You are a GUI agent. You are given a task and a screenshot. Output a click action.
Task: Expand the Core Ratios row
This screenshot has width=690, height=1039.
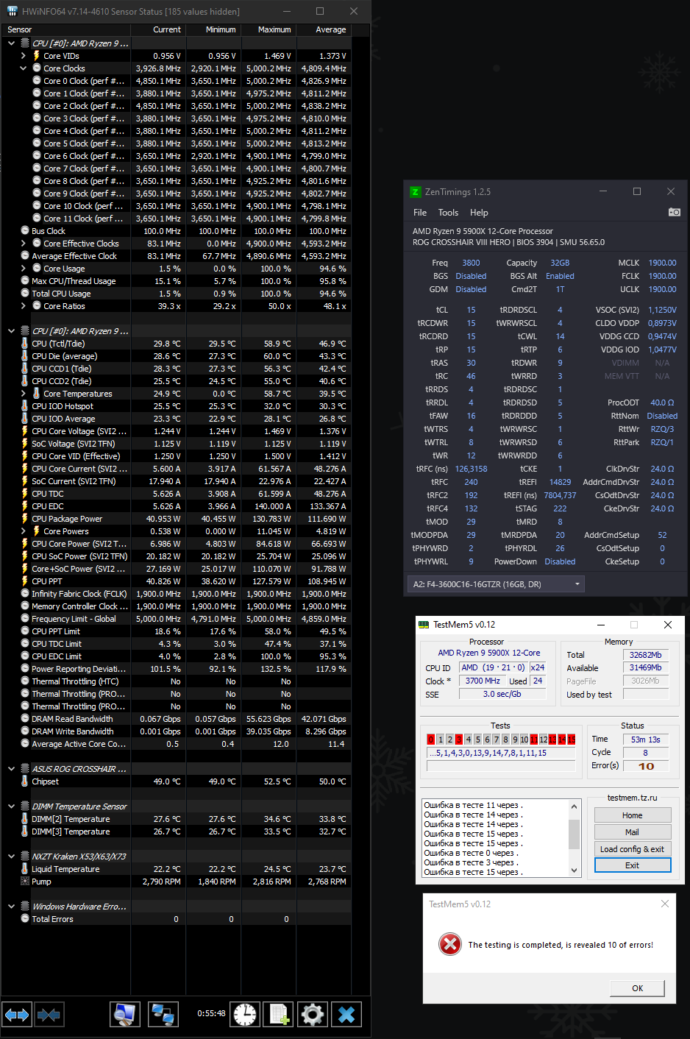tap(23, 306)
